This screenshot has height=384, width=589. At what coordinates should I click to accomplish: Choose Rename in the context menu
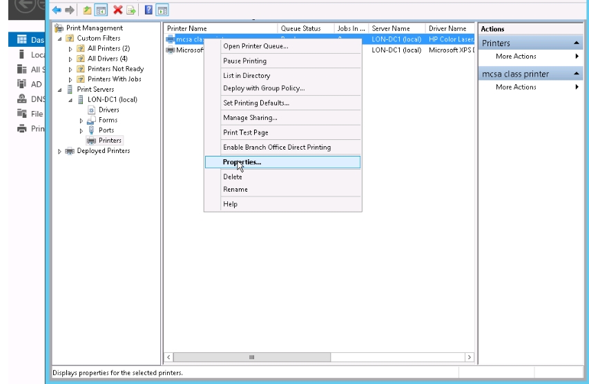[x=282, y=190]
